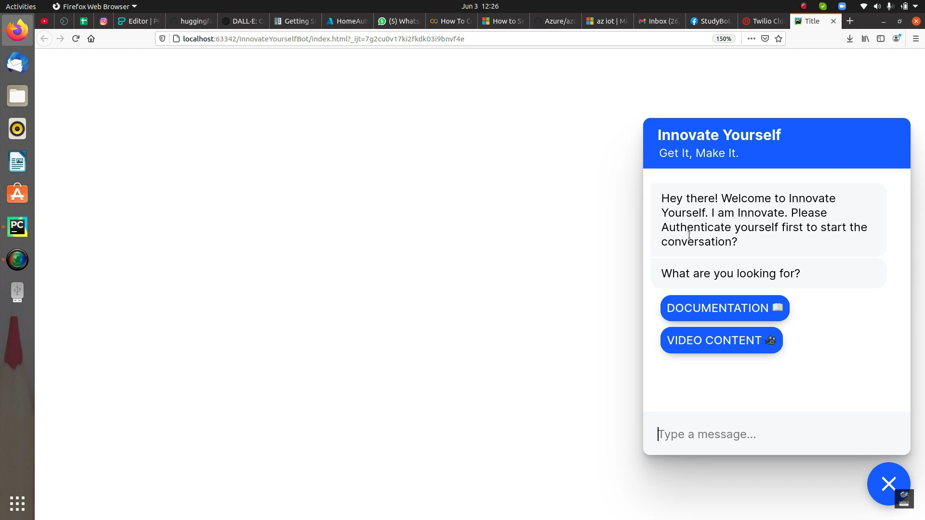The height and width of the screenshot is (520, 925).
Task: Click the VIDEO CONTENT button
Action: (721, 340)
